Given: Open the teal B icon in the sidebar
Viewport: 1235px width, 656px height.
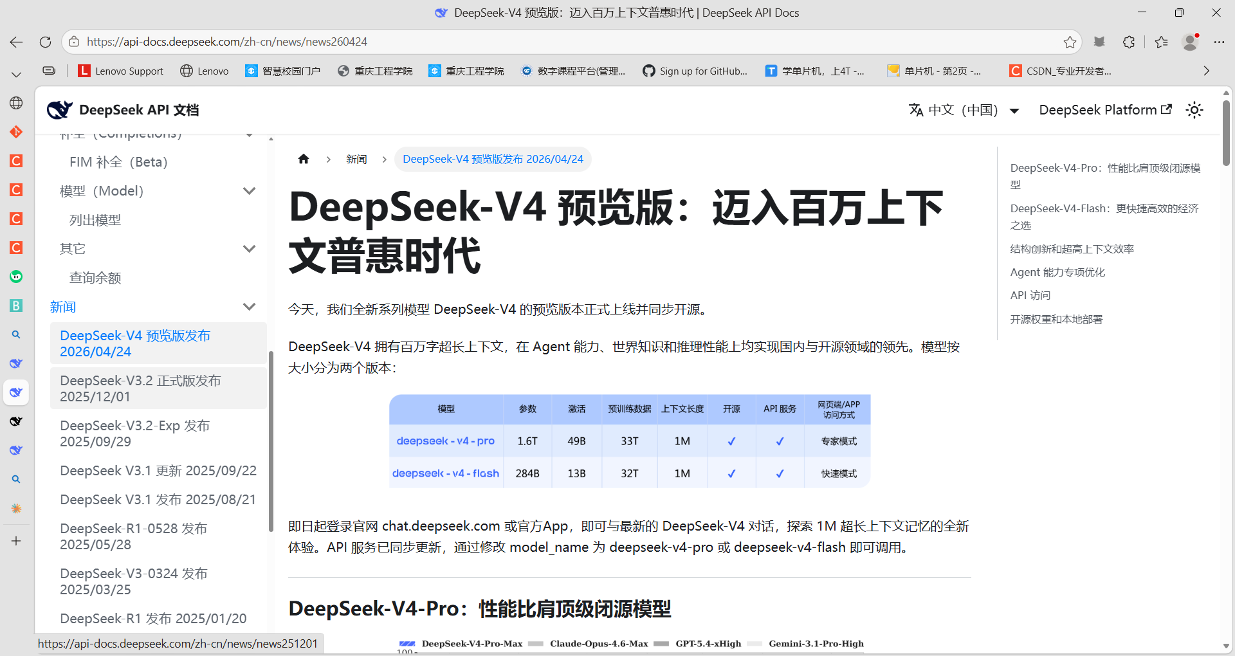Looking at the screenshot, I should (16, 305).
